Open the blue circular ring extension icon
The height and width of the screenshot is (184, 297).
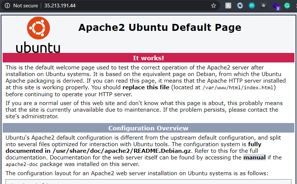pos(240,6)
